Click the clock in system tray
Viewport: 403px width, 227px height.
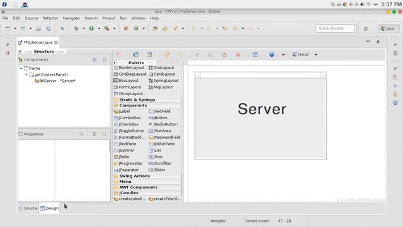click(x=391, y=4)
